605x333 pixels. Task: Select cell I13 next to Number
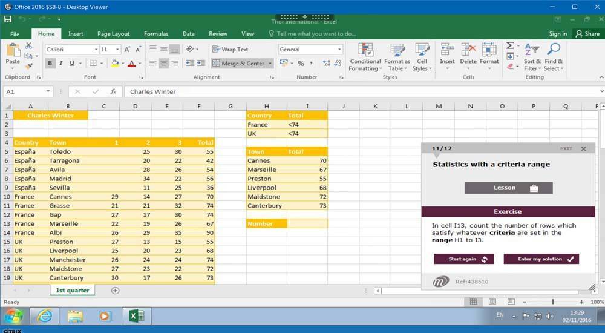[x=307, y=224]
